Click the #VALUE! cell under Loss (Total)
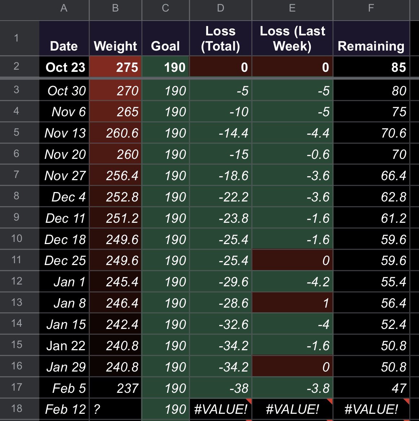The width and height of the screenshot is (419, 421). coord(220,409)
